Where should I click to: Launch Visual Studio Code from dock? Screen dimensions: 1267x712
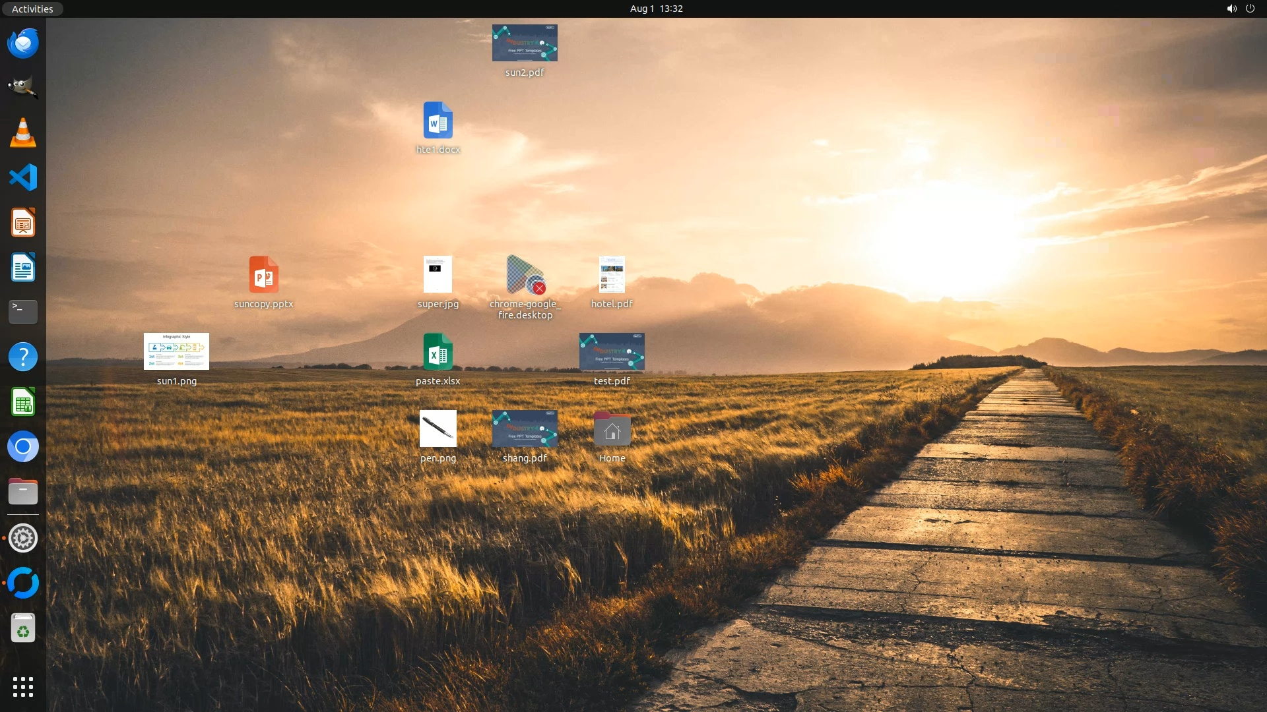23,177
